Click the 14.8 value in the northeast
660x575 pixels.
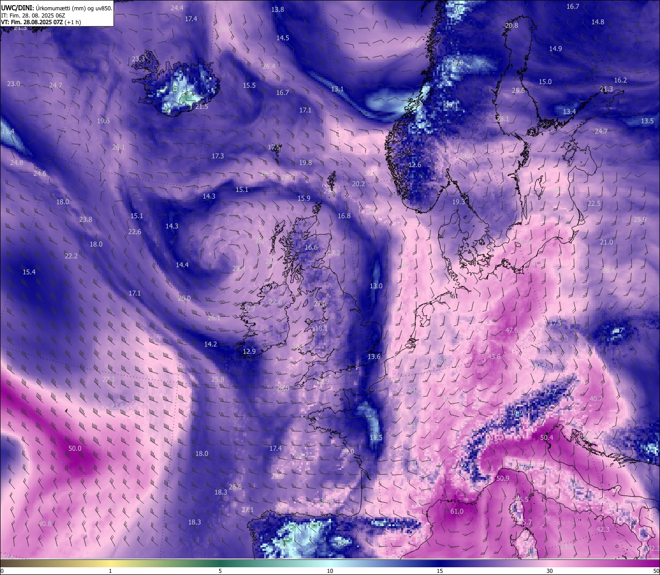click(598, 22)
